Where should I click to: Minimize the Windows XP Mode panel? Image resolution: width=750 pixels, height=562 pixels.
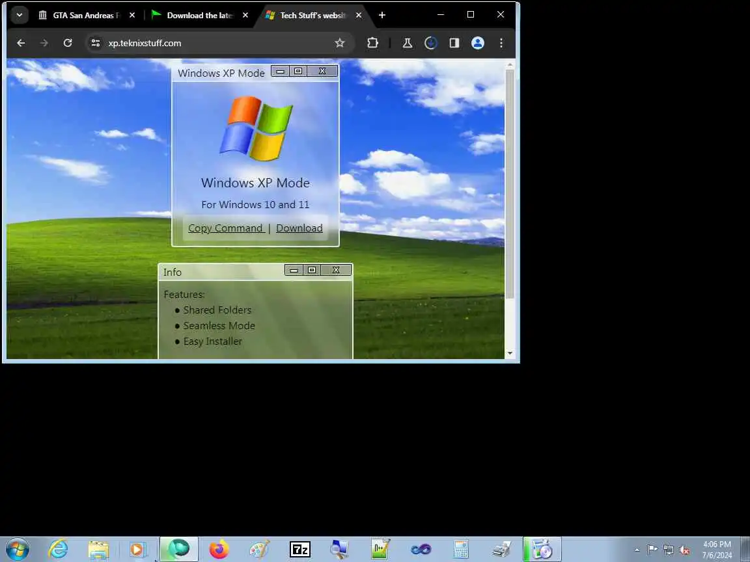click(x=281, y=71)
